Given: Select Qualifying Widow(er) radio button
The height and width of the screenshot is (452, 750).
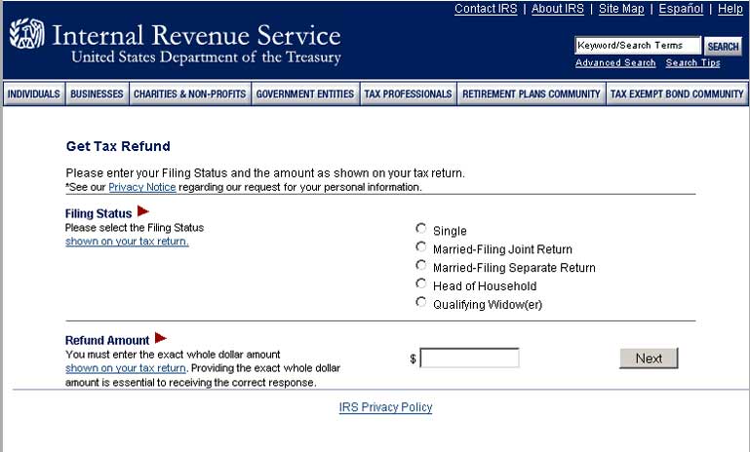Looking at the screenshot, I should coord(421,303).
